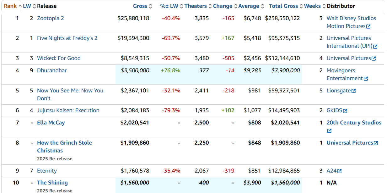Open Zootopia 2 release page
The height and width of the screenshot is (193, 387).
tap(51, 18)
